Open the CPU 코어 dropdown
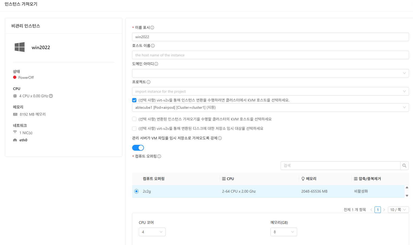This screenshot has height=245, width=413. [x=152, y=232]
